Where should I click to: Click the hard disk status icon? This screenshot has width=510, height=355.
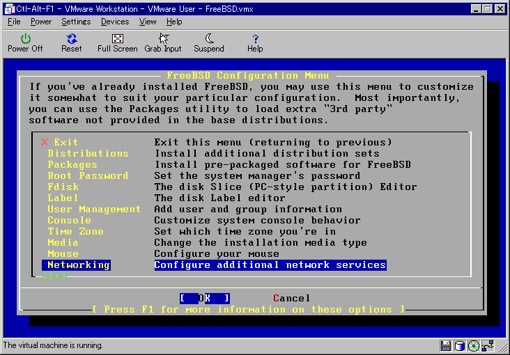coord(460,345)
